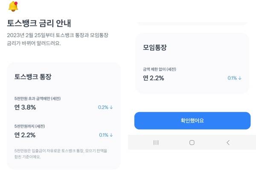The height and width of the screenshot is (172, 256).
Task: Tap the Android back arrow icon
Action: [228, 143]
